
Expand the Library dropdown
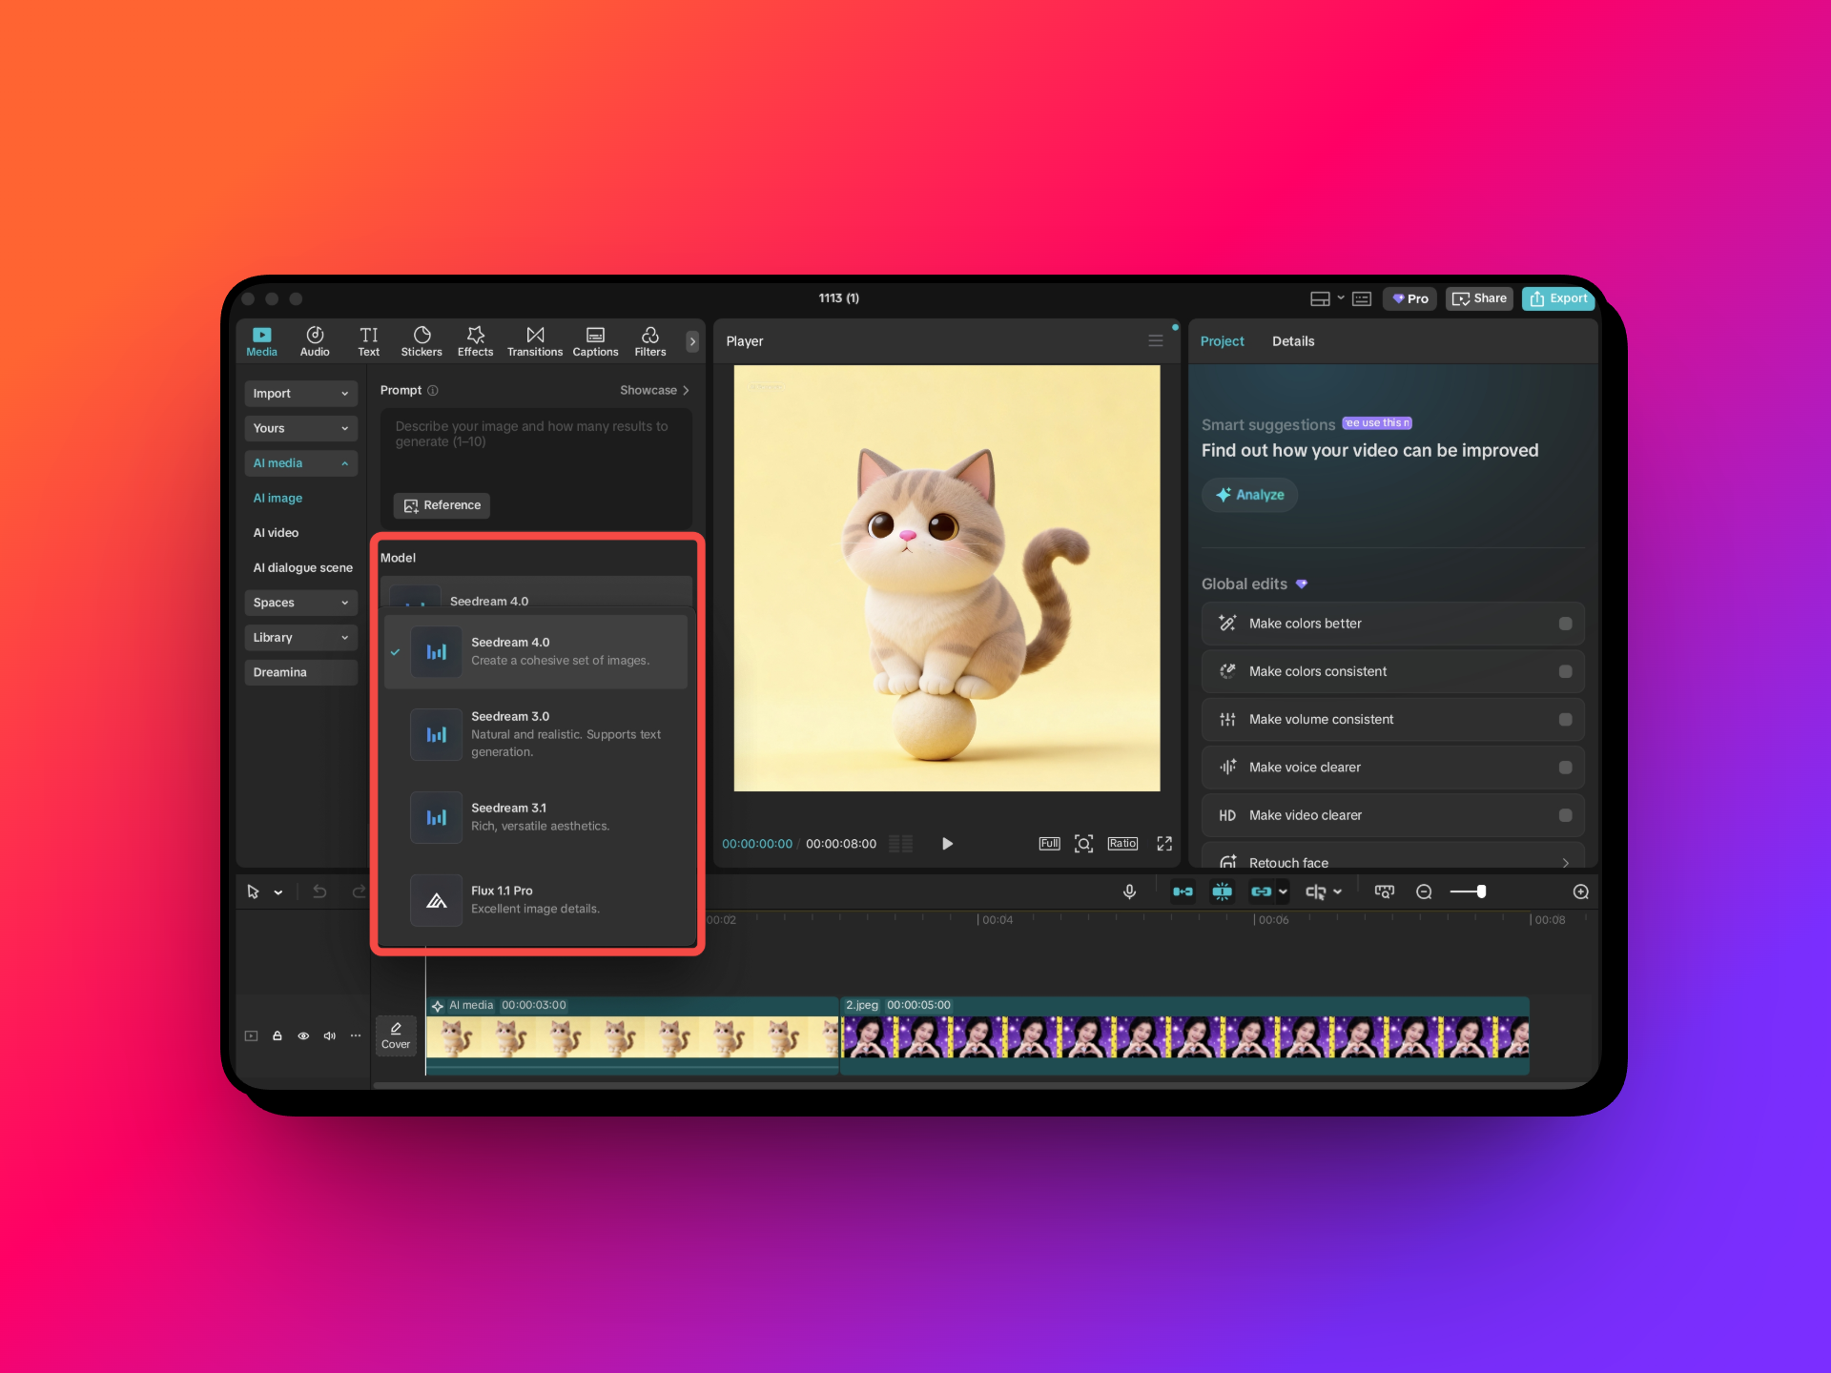(x=300, y=637)
